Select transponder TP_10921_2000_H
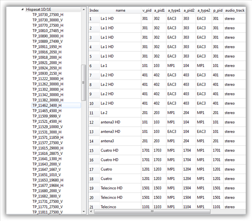Screen dimensions: 252x221 click(47, 63)
